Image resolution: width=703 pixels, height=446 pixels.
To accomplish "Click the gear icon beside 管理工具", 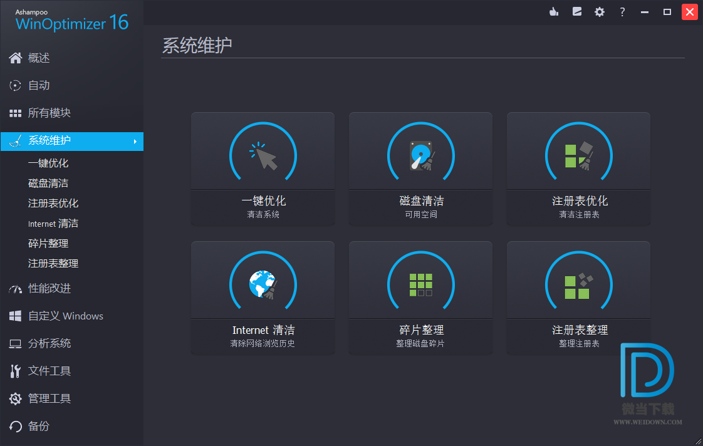I will tap(15, 399).
